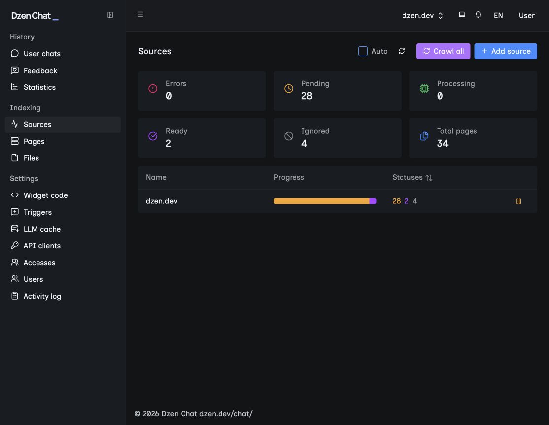Click the User chats bubble icon
The width and height of the screenshot is (549, 425).
pyautogui.click(x=15, y=54)
